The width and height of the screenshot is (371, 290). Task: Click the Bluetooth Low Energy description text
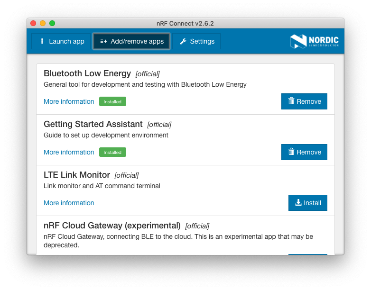coord(145,85)
